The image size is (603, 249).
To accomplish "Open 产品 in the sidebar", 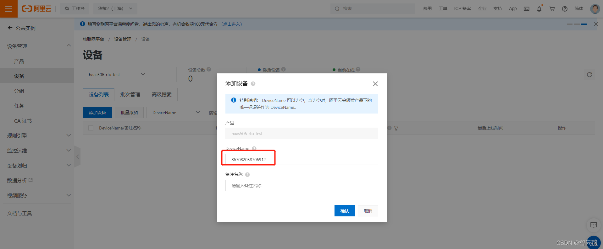I will (x=19, y=61).
